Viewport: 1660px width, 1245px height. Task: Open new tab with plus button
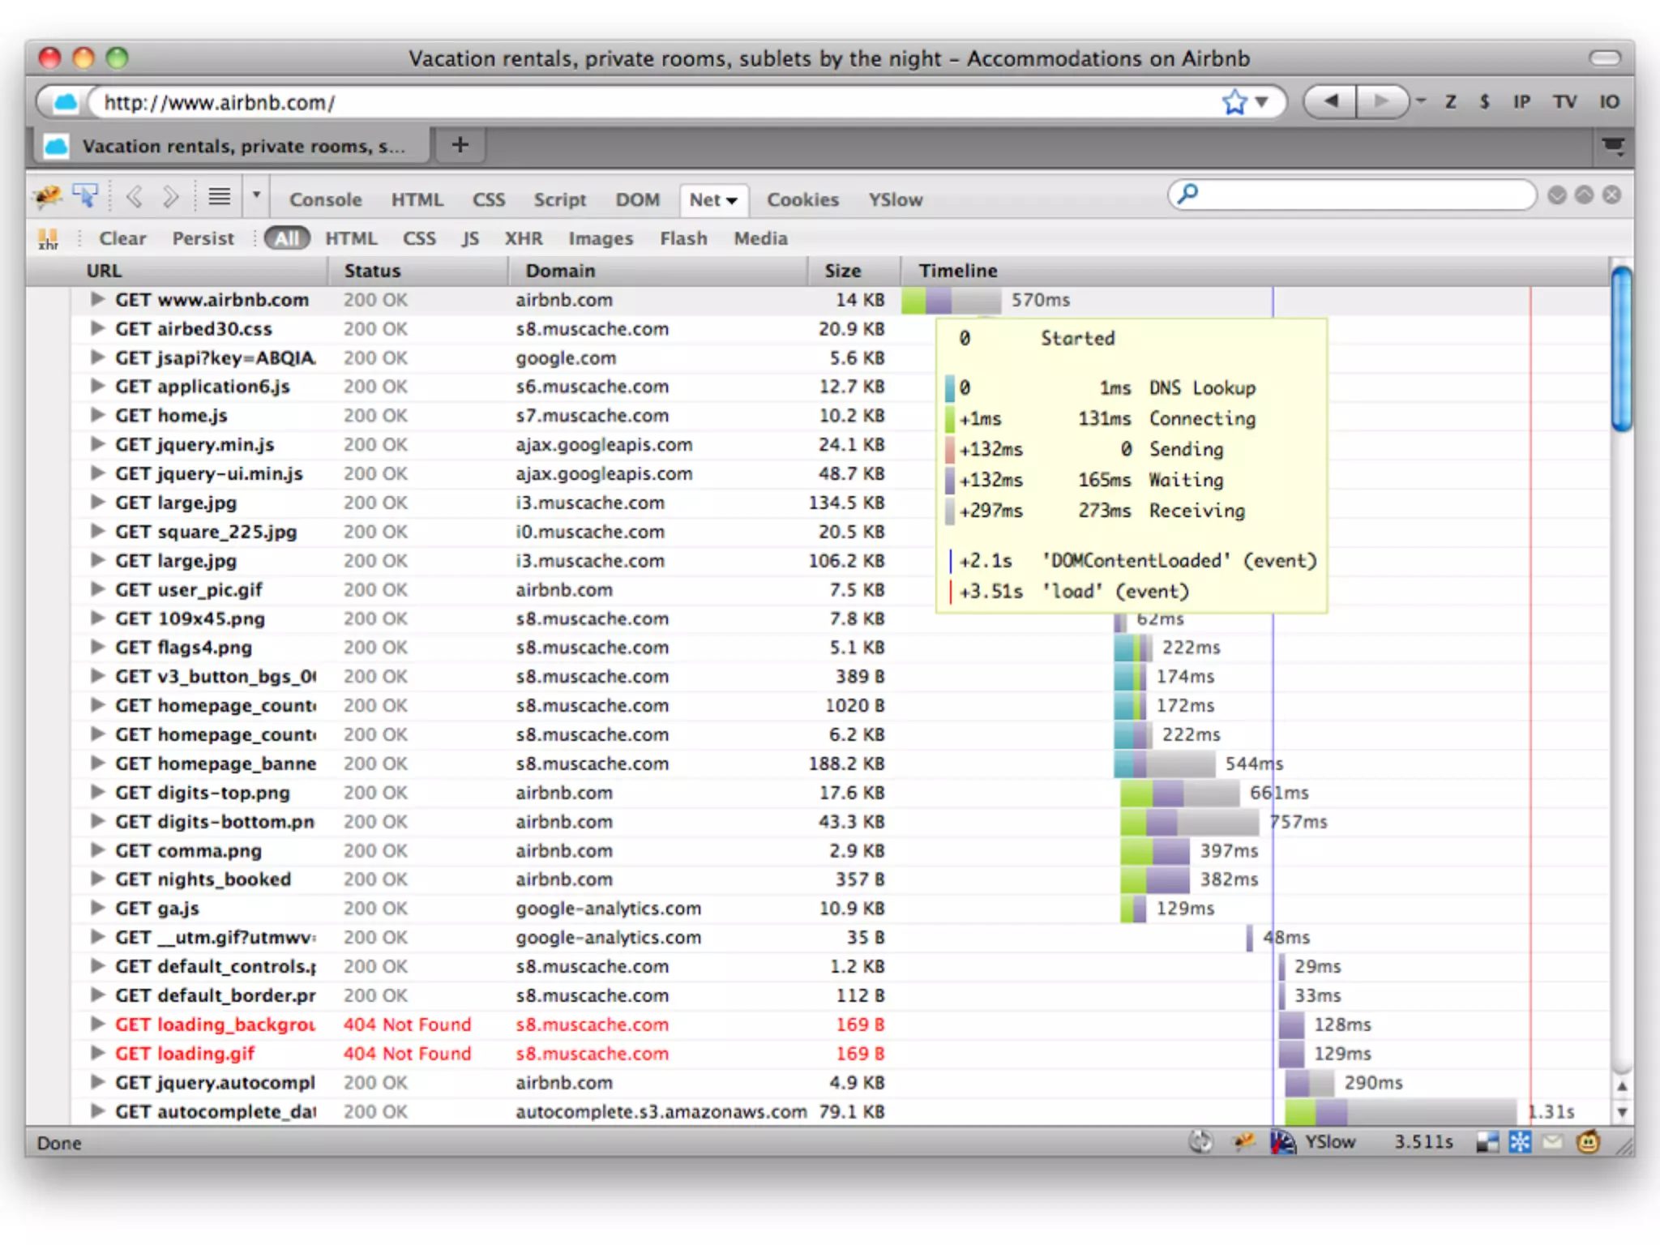click(x=460, y=146)
